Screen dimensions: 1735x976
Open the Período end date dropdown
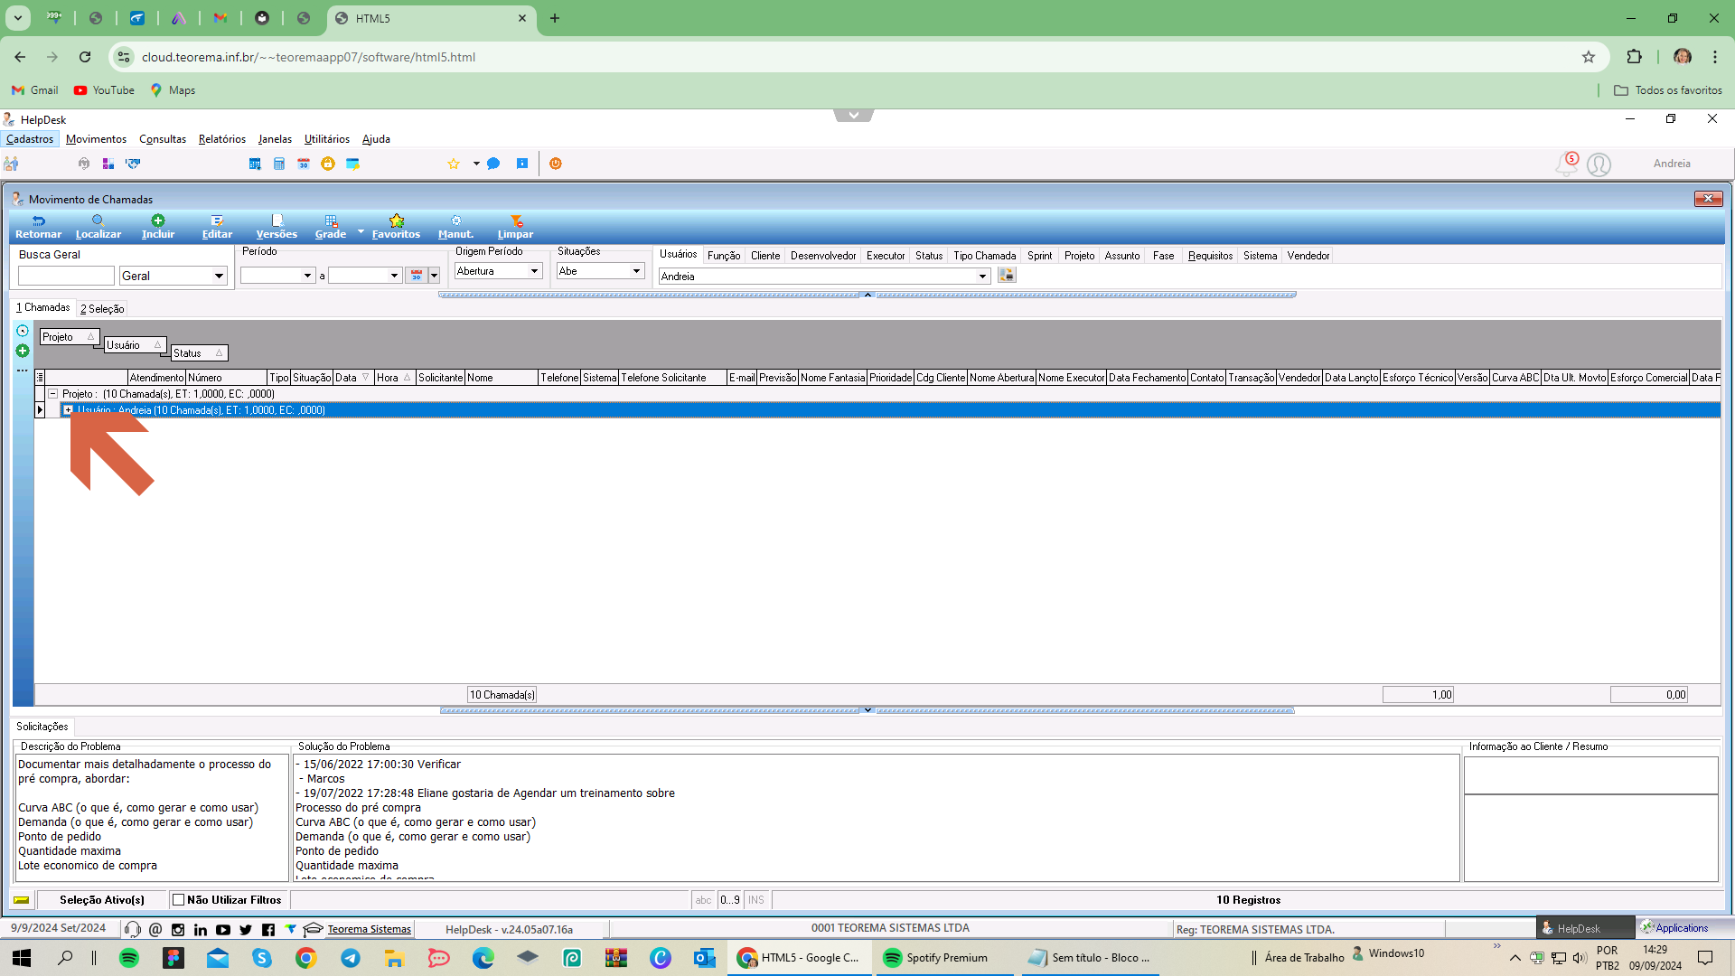point(394,276)
